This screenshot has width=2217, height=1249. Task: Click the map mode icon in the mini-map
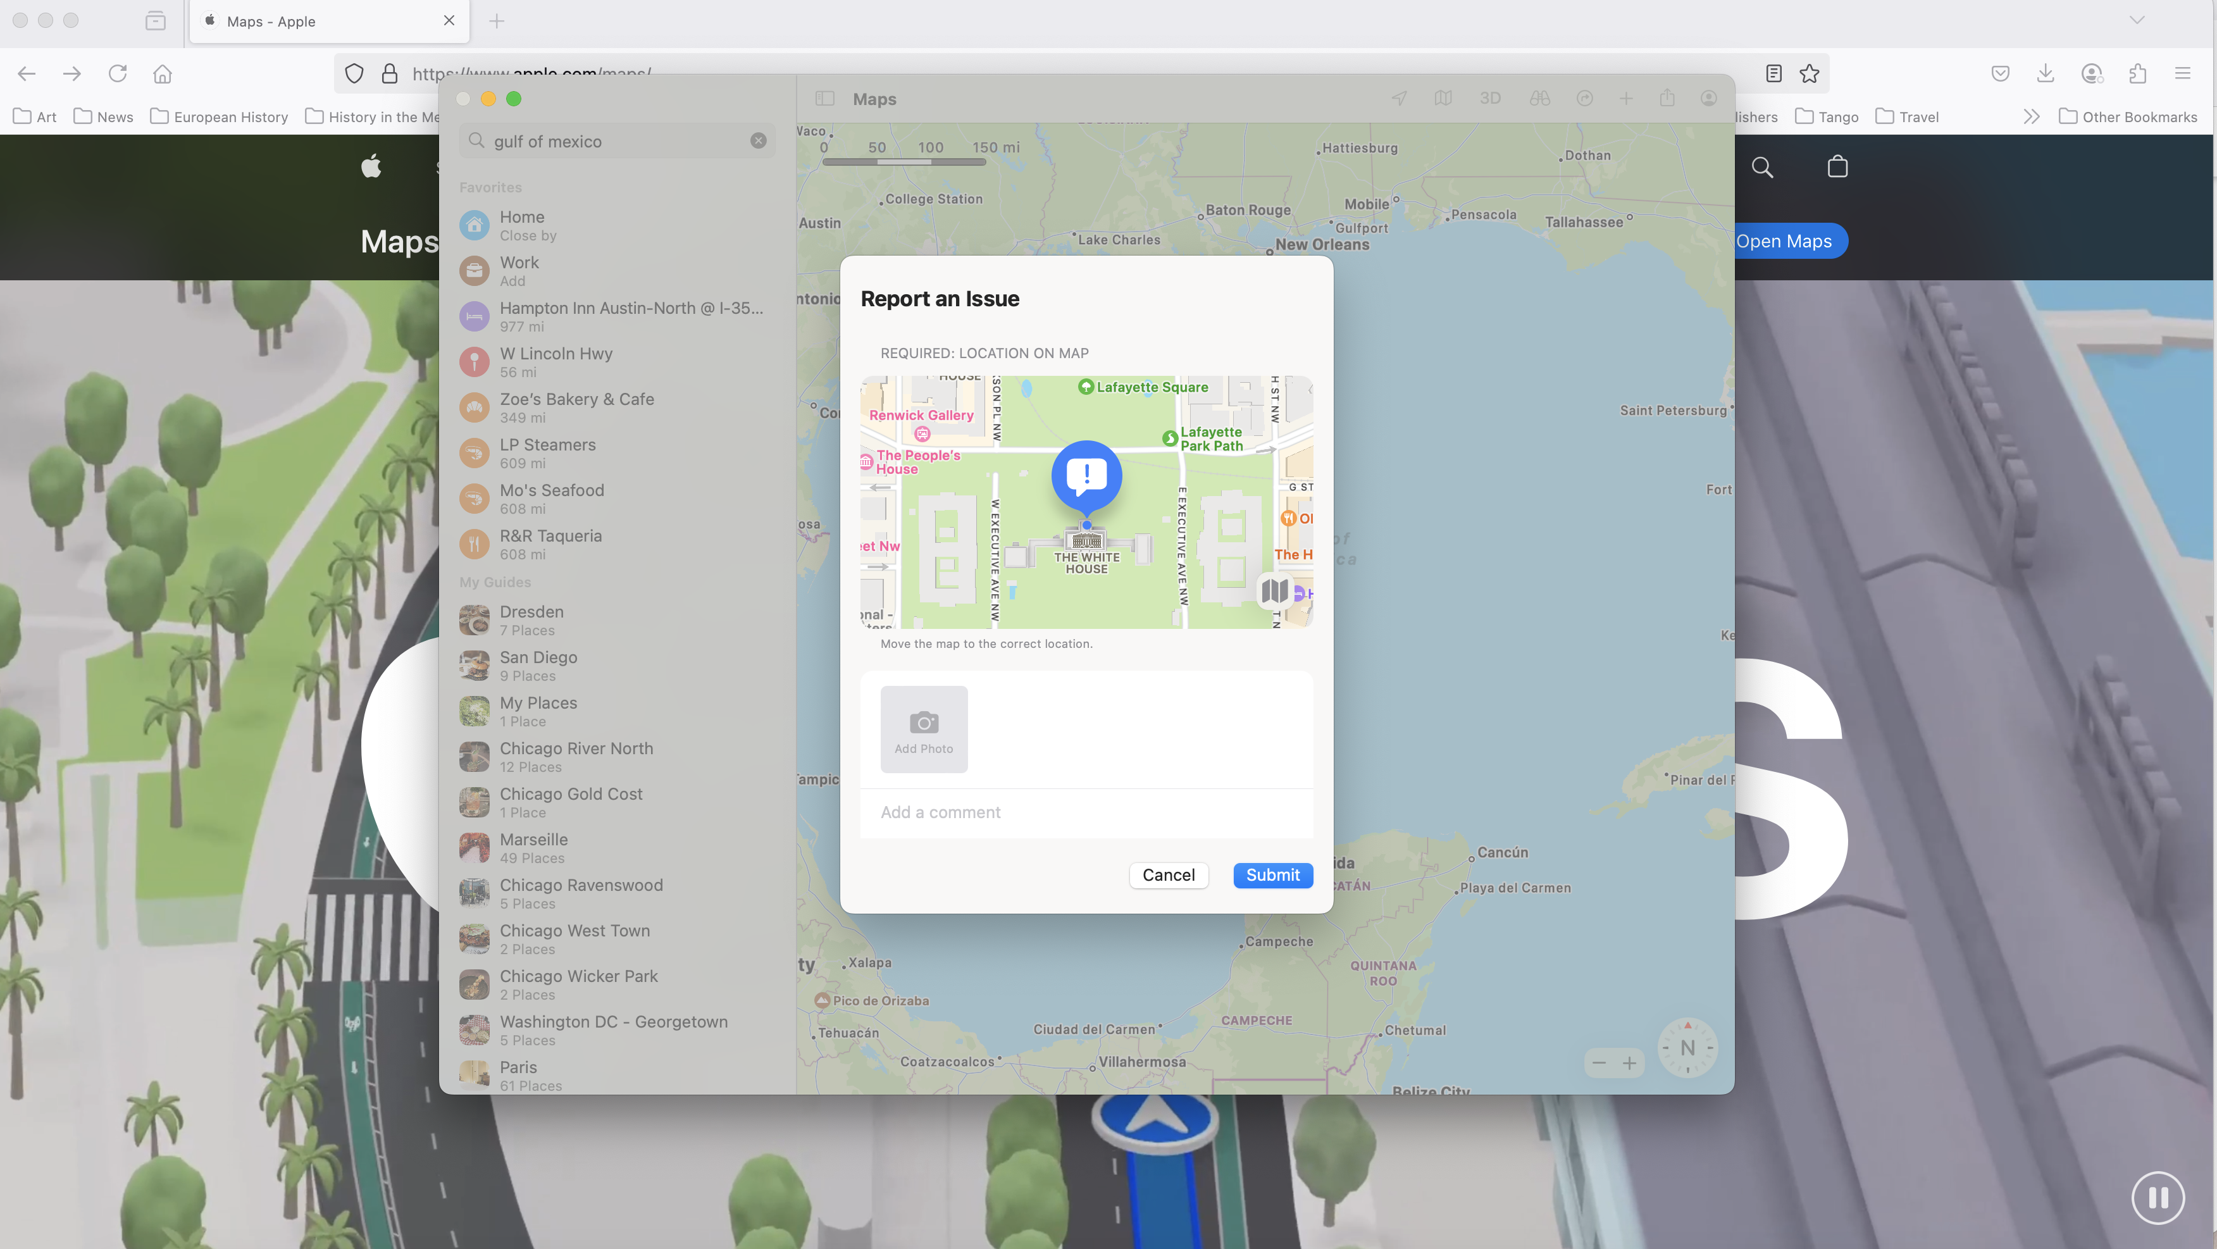click(x=1275, y=590)
